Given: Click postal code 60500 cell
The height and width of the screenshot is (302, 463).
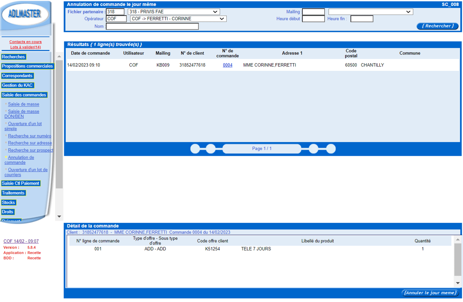Looking at the screenshot, I should [x=351, y=65].
